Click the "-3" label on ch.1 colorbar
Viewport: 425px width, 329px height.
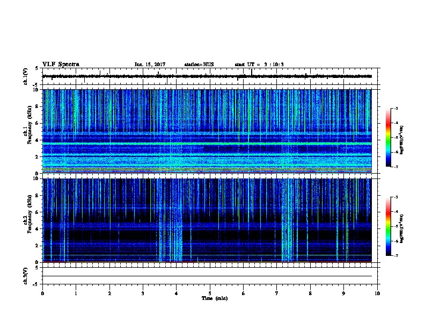(395, 108)
